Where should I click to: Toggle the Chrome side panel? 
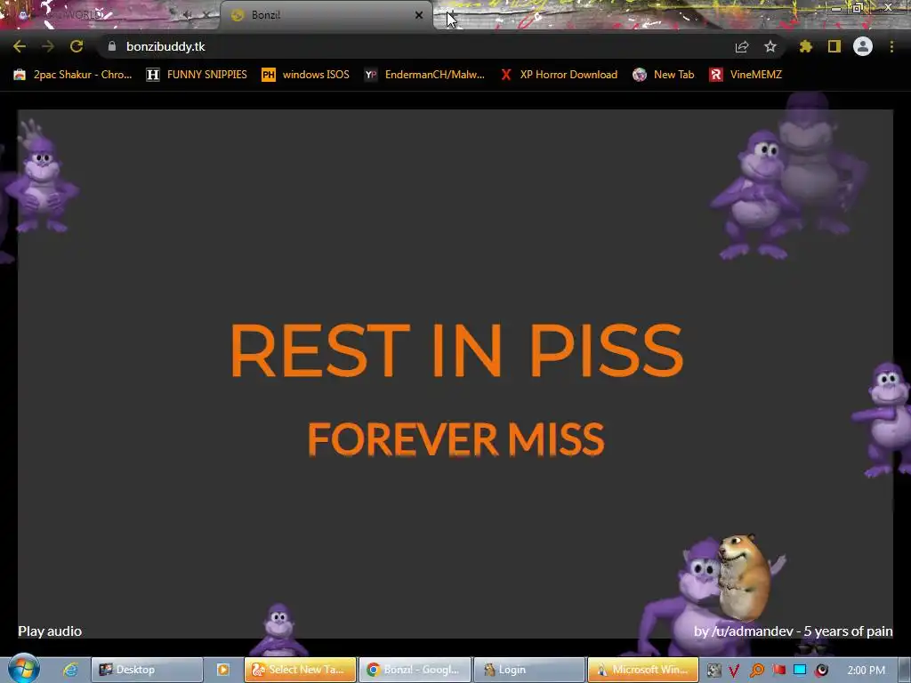pyautogui.click(x=834, y=46)
